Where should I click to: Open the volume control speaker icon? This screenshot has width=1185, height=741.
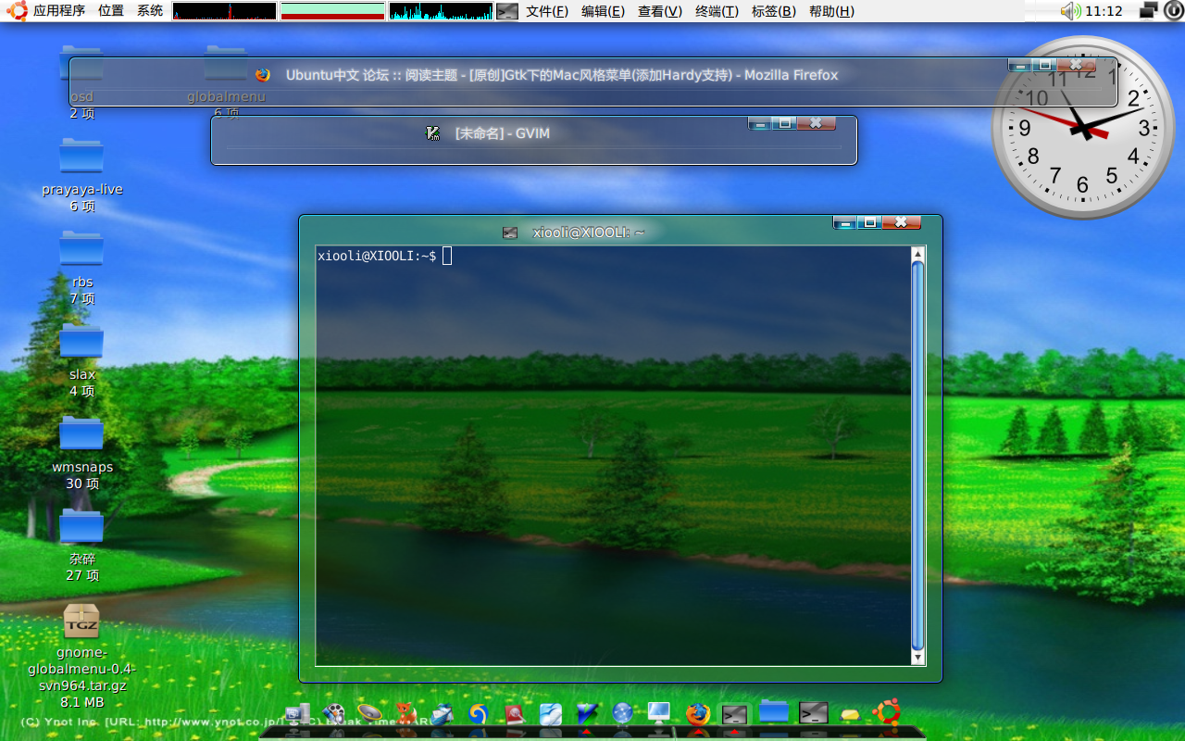(1071, 11)
